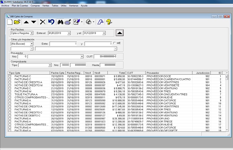This screenshot has height=150, width=233.
Task: Check the TIQUE FACTURA A row checkbox
Action: tap(10, 94)
